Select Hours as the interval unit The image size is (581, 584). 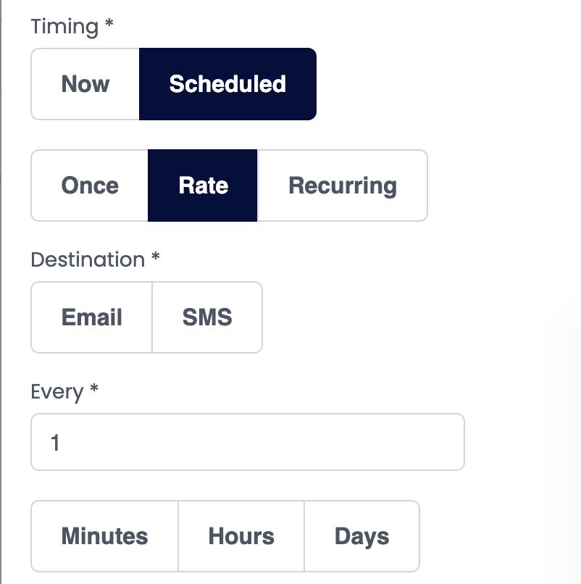click(x=241, y=536)
